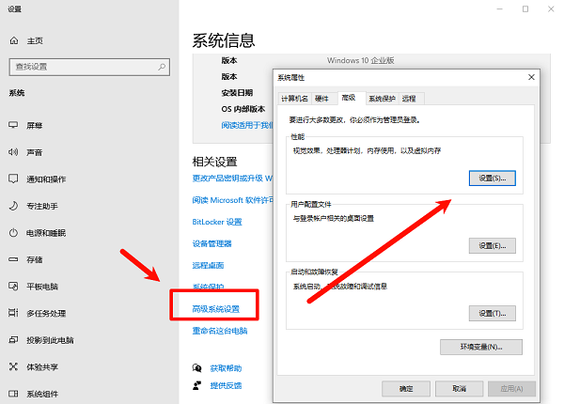
Task: Open the 设备管理器 link
Action: (x=211, y=243)
